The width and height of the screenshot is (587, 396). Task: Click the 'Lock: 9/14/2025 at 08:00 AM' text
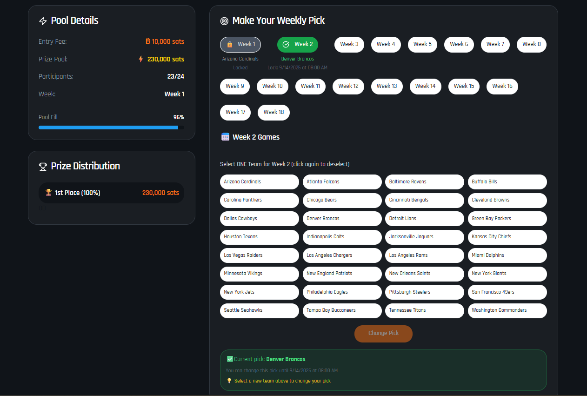pyautogui.click(x=298, y=68)
